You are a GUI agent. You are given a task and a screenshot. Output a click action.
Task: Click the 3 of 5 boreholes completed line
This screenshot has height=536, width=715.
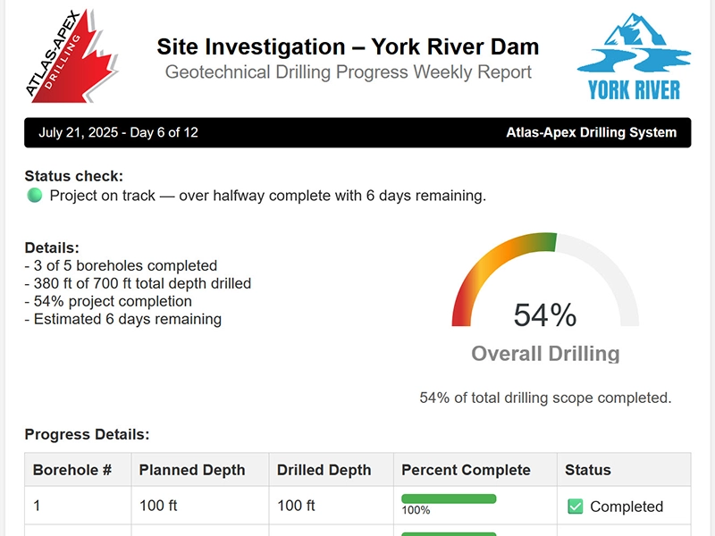pyautogui.click(x=121, y=265)
